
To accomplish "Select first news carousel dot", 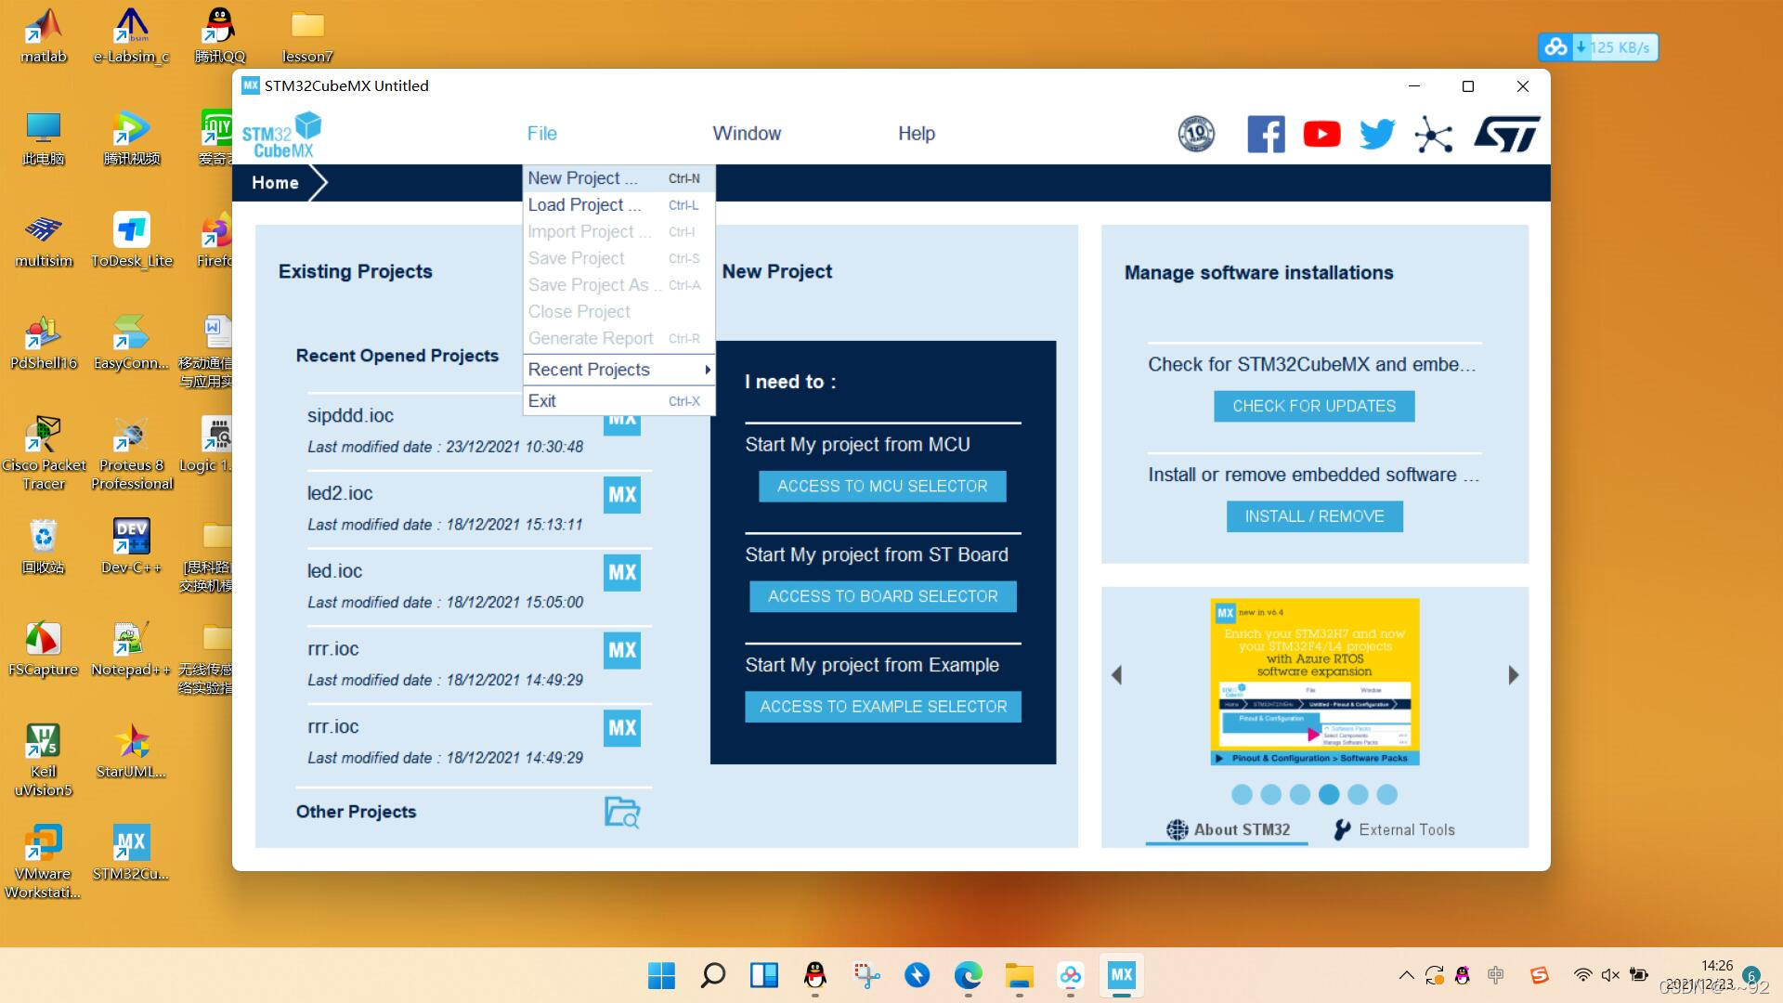I will click(1242, 795).
